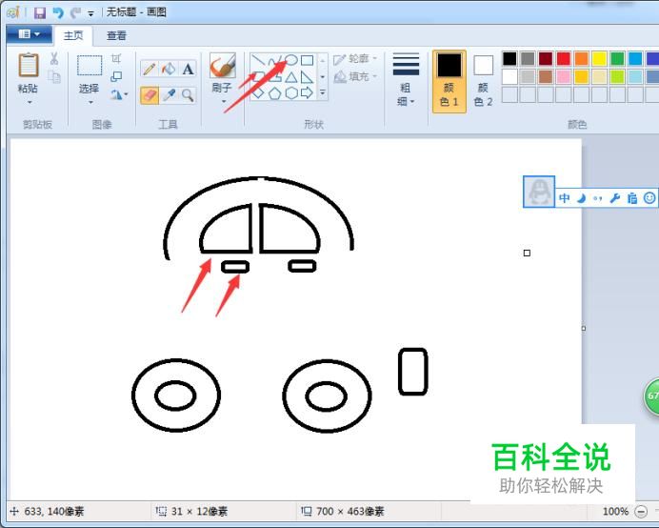Choose the Oval shape
The width and height of the screenshot is (659, 528).
pyautogui.click(x=290, y=60)
